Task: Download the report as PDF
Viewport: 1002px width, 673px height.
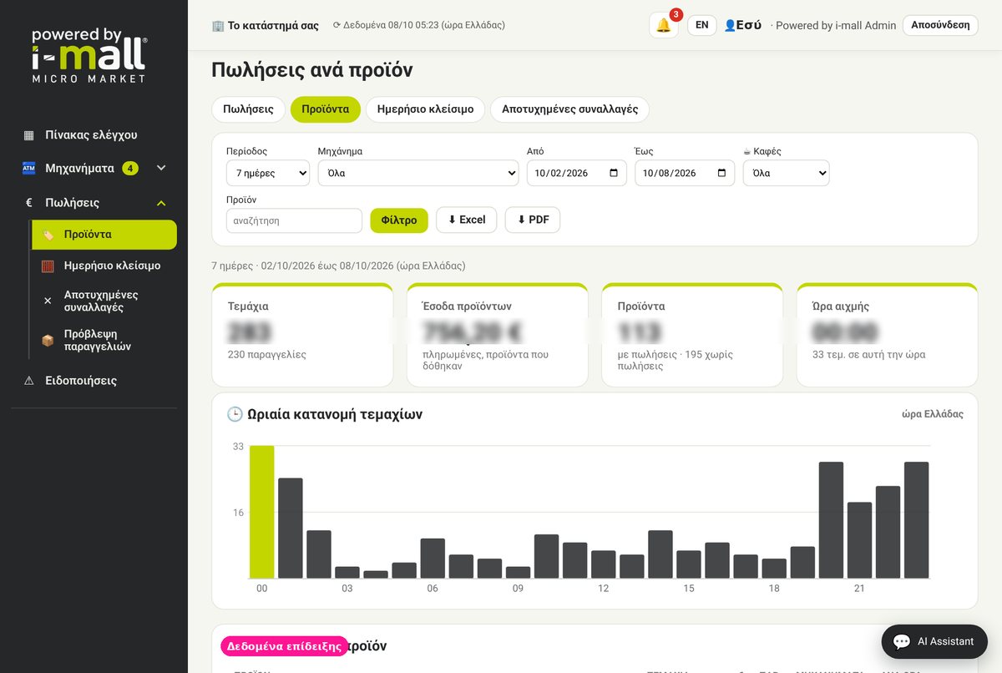Action: tap(533, 220)
